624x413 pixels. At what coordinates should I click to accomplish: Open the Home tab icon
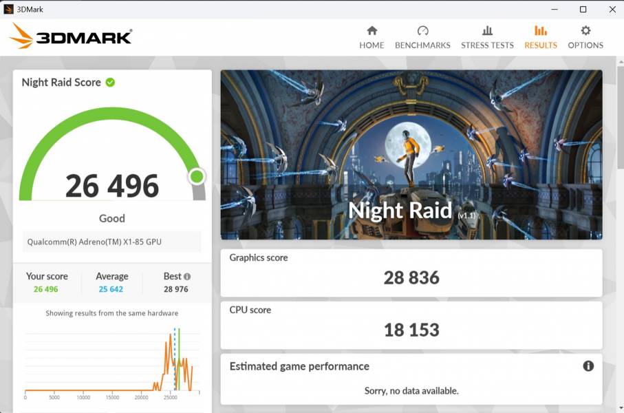pyautogui.click(x=372, y=31)
